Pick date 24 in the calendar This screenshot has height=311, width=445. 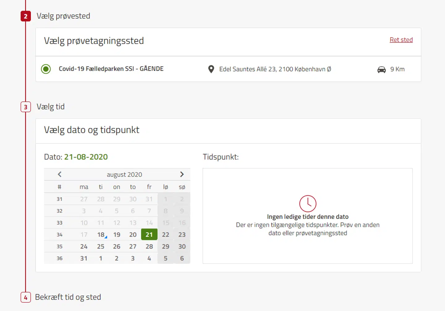[83, 246]
